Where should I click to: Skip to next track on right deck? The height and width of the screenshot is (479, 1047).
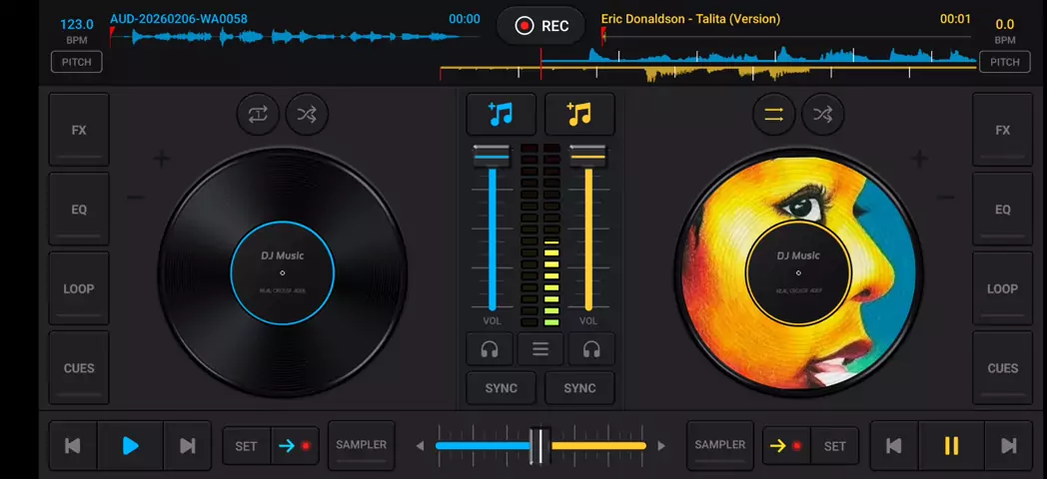(x=1008, y=446)
